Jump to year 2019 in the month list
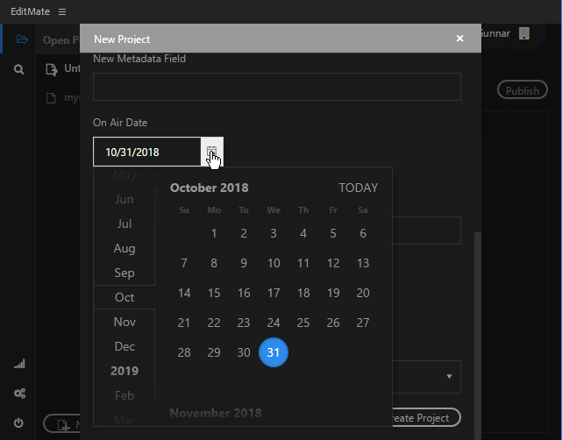 (124, 371)
